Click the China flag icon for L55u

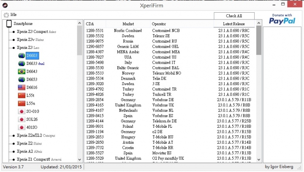[x=22, y=103]
